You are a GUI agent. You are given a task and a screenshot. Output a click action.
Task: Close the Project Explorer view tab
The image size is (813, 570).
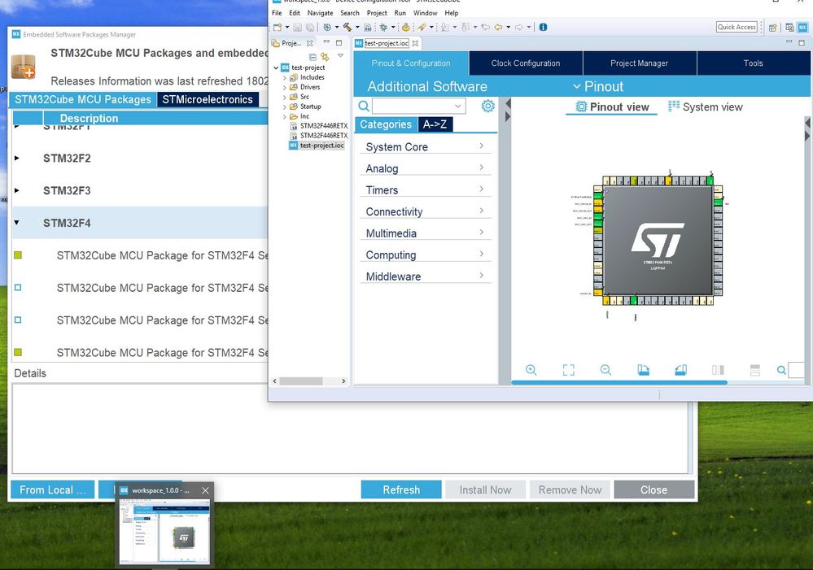[x=309, y=43]
